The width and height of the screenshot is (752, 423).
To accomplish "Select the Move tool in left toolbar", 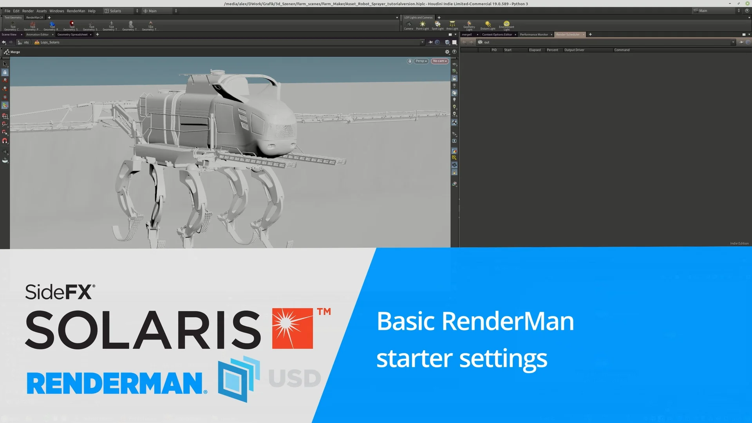I will click(5, 81).
